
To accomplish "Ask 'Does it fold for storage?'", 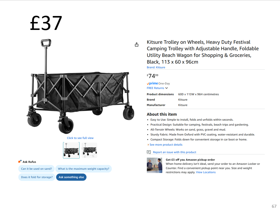I will click(x=37, y=177).
